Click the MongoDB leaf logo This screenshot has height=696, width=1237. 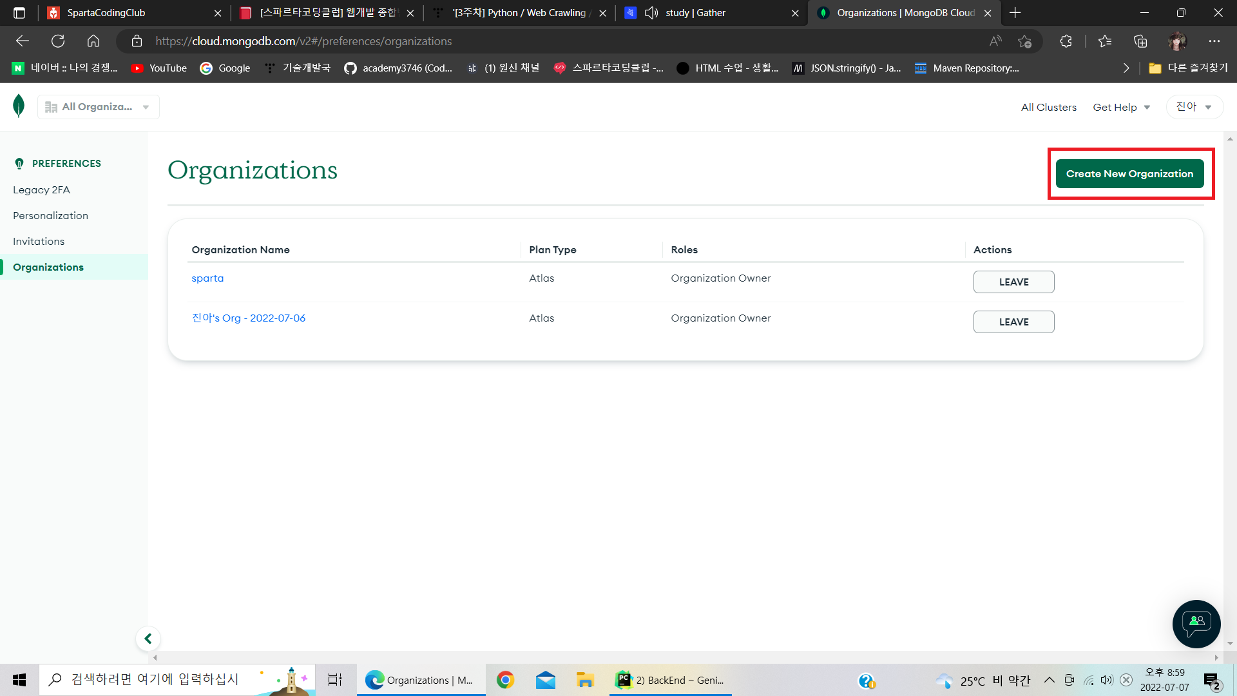19,106
